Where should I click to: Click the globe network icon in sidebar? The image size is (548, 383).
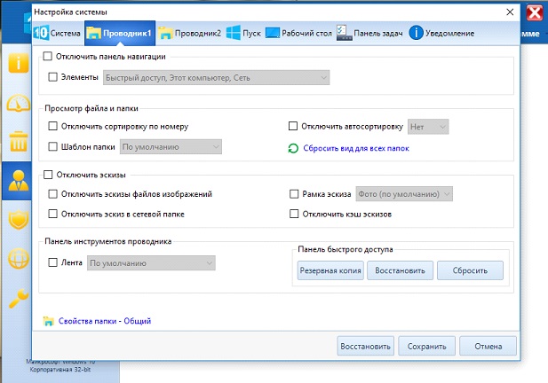coord(19,259)
